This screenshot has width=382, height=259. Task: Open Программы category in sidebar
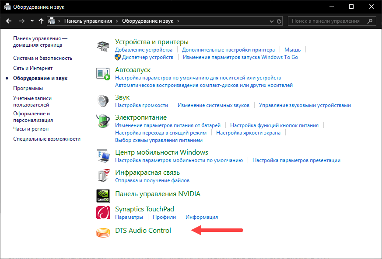coord(28,88)
